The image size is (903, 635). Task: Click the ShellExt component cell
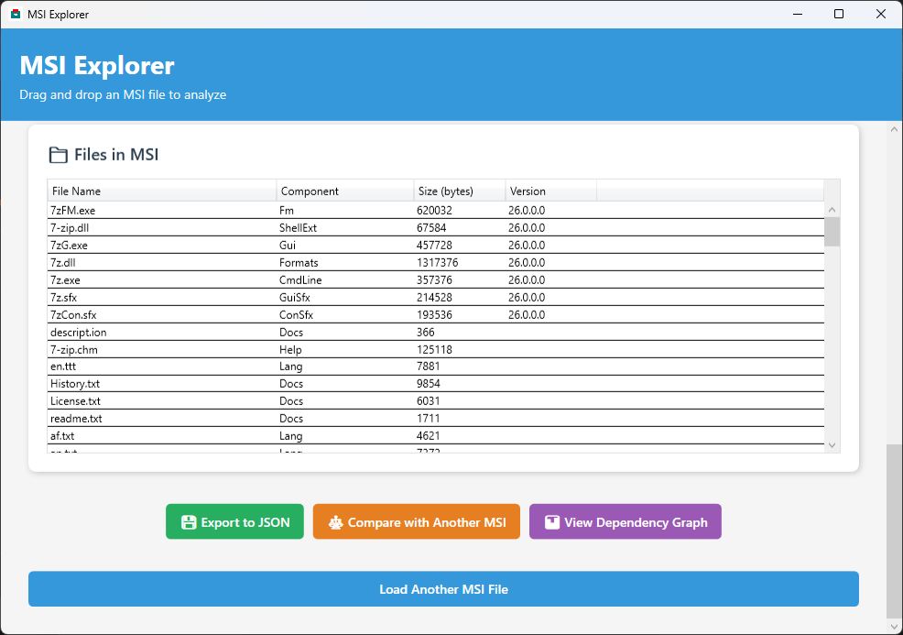pyautogui.click(x=298, y=227)
